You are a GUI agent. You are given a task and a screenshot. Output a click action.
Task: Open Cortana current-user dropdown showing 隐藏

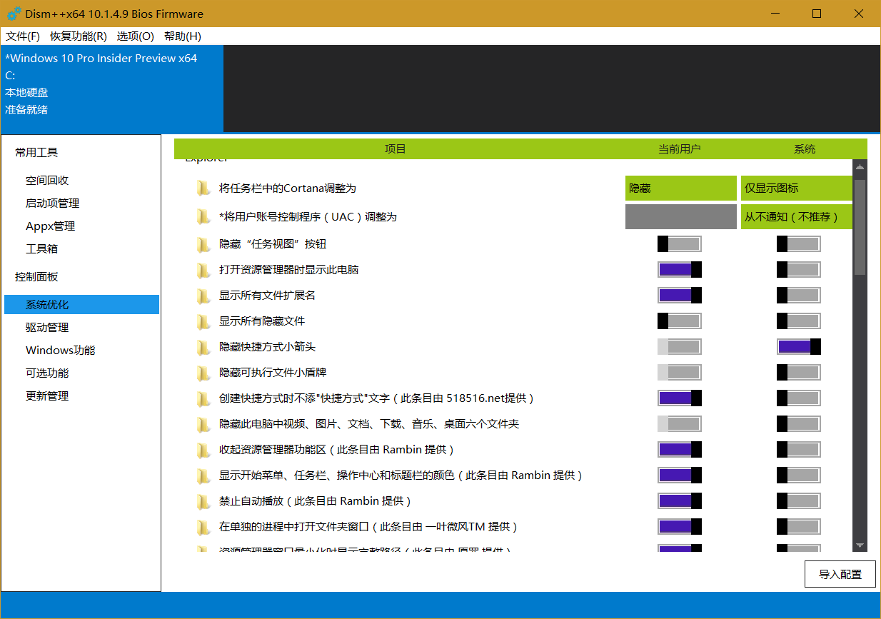point(681,188)
